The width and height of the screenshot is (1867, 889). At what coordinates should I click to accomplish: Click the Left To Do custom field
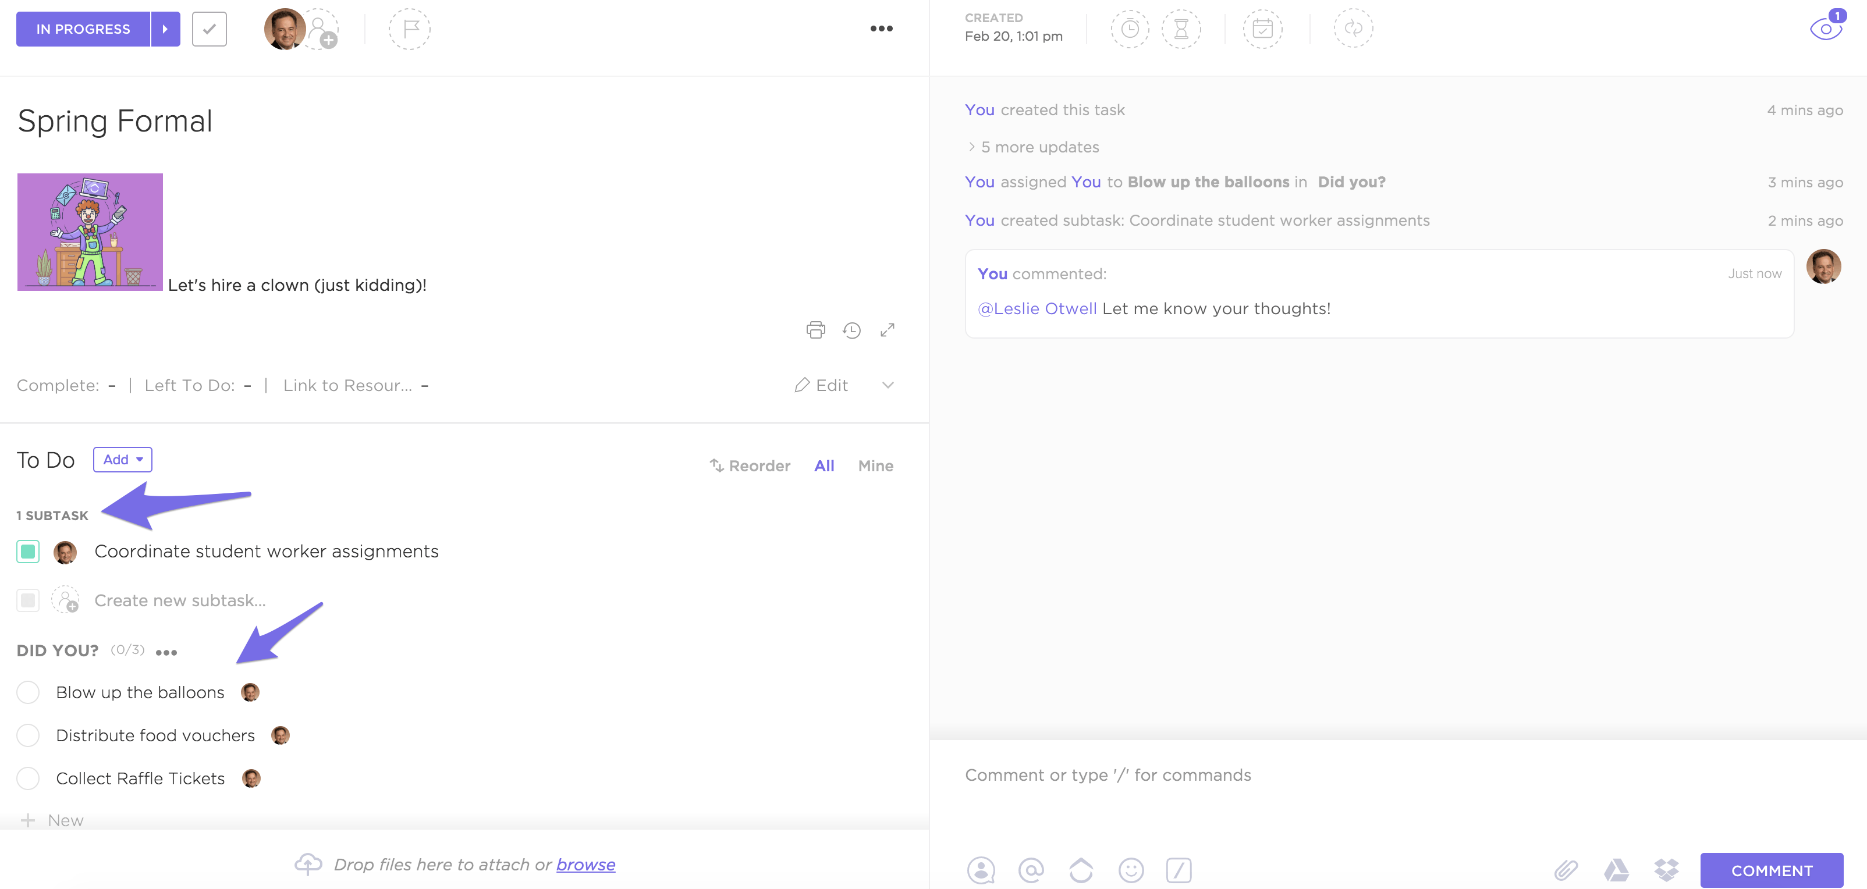point(198,386)
